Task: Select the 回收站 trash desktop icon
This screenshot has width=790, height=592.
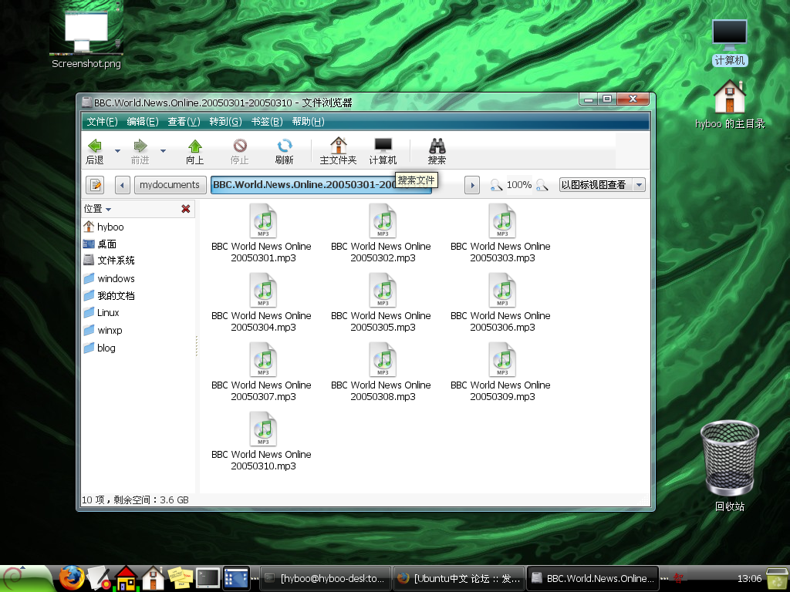Action: click(730, 466)
